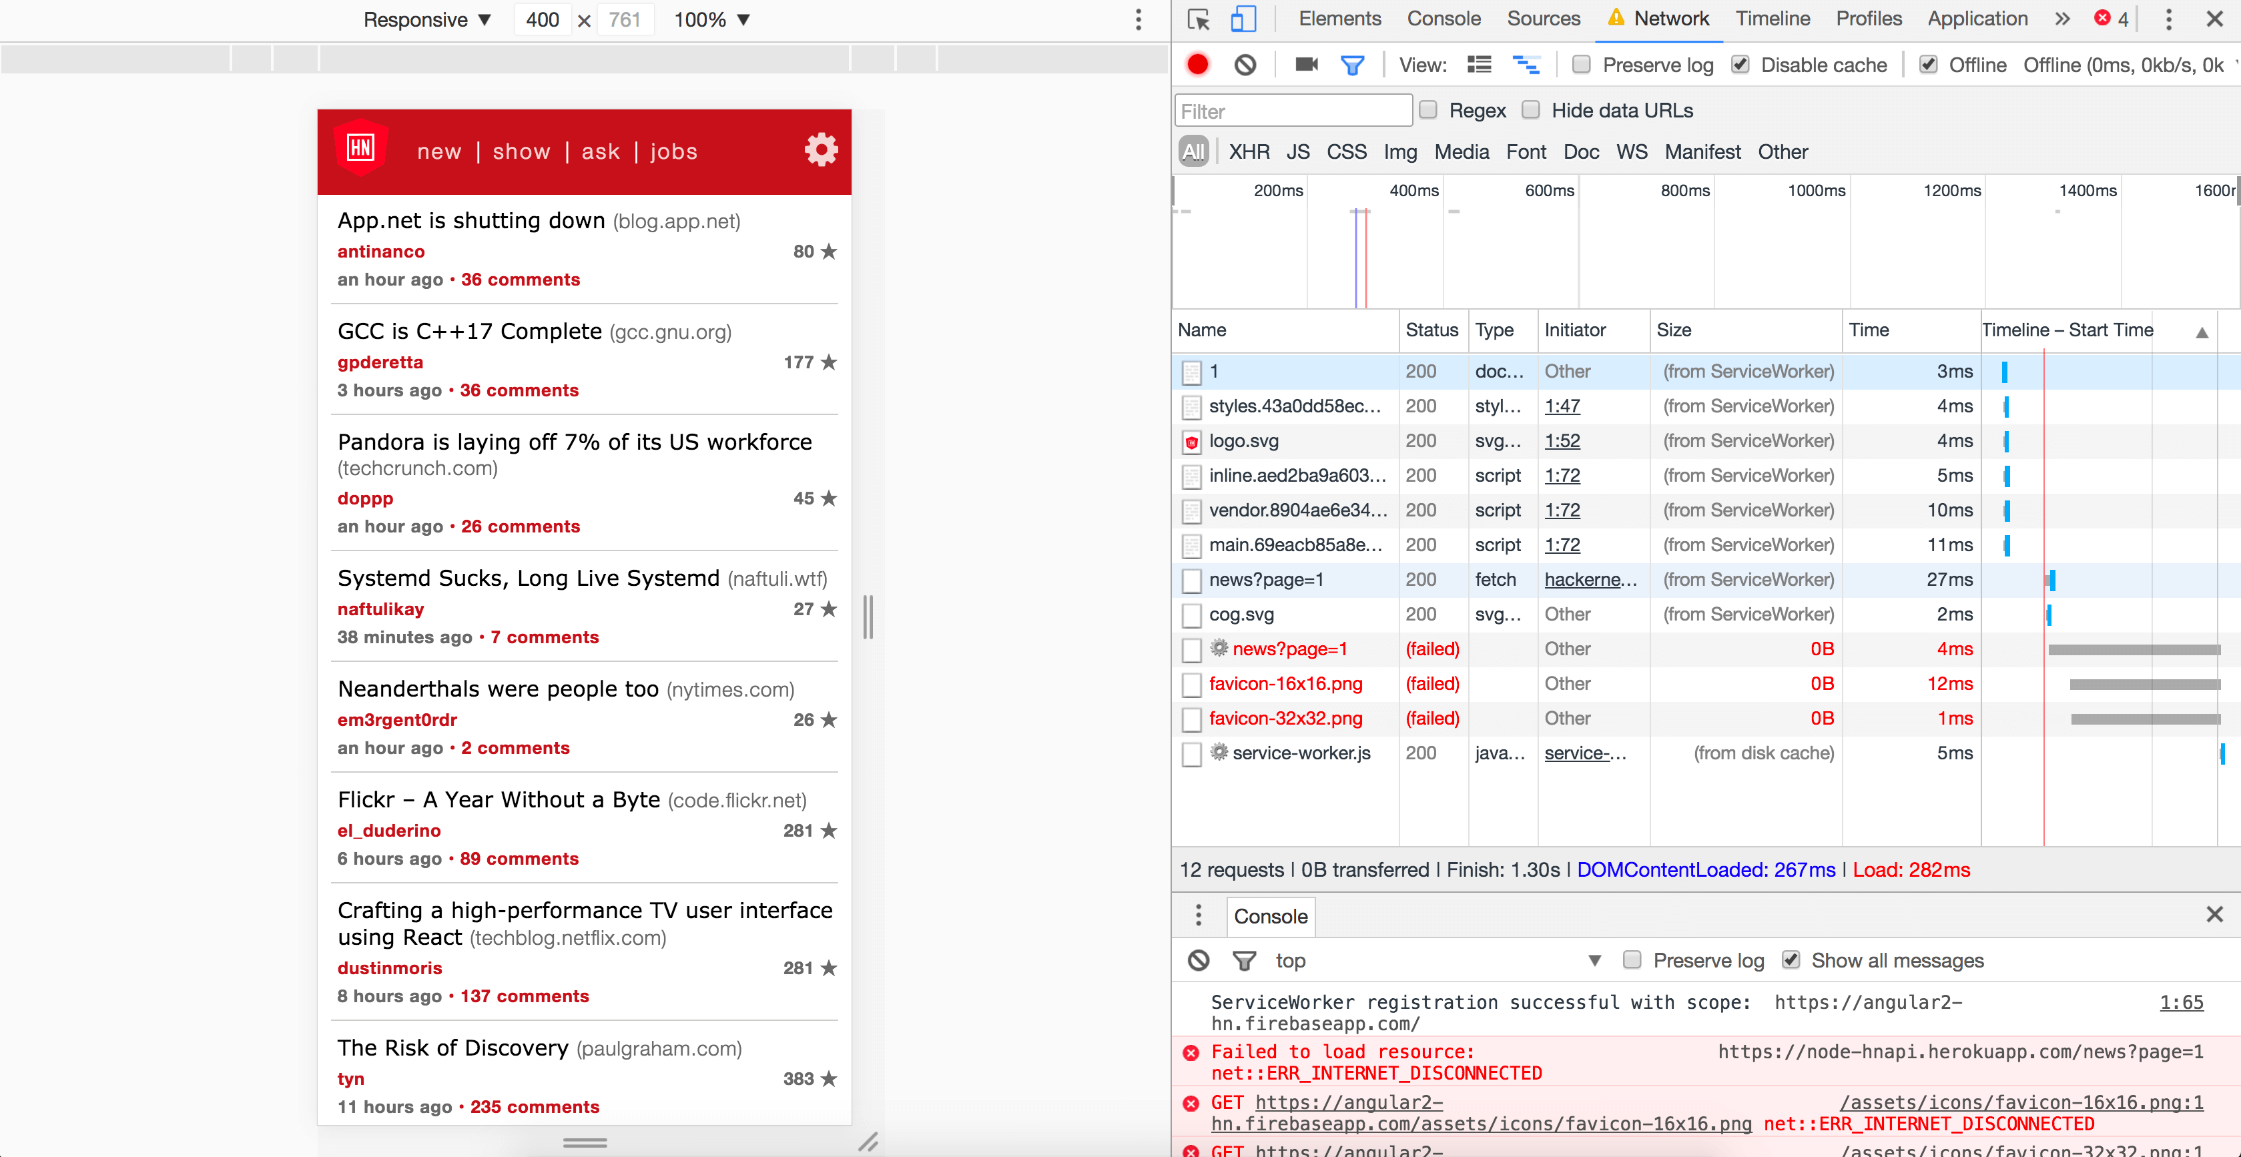Clear the network log with the clear icon
The height and width of the screenshot is (1157, 2241).
tap(1245, 64)
